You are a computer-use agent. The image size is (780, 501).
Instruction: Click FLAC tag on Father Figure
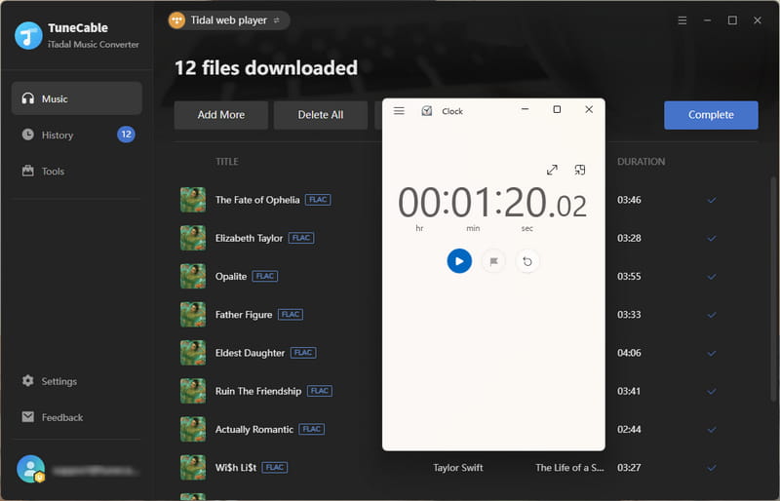pos(291,315)
